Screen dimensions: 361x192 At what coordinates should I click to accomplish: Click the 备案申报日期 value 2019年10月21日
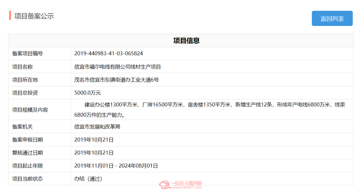(94, 140)
